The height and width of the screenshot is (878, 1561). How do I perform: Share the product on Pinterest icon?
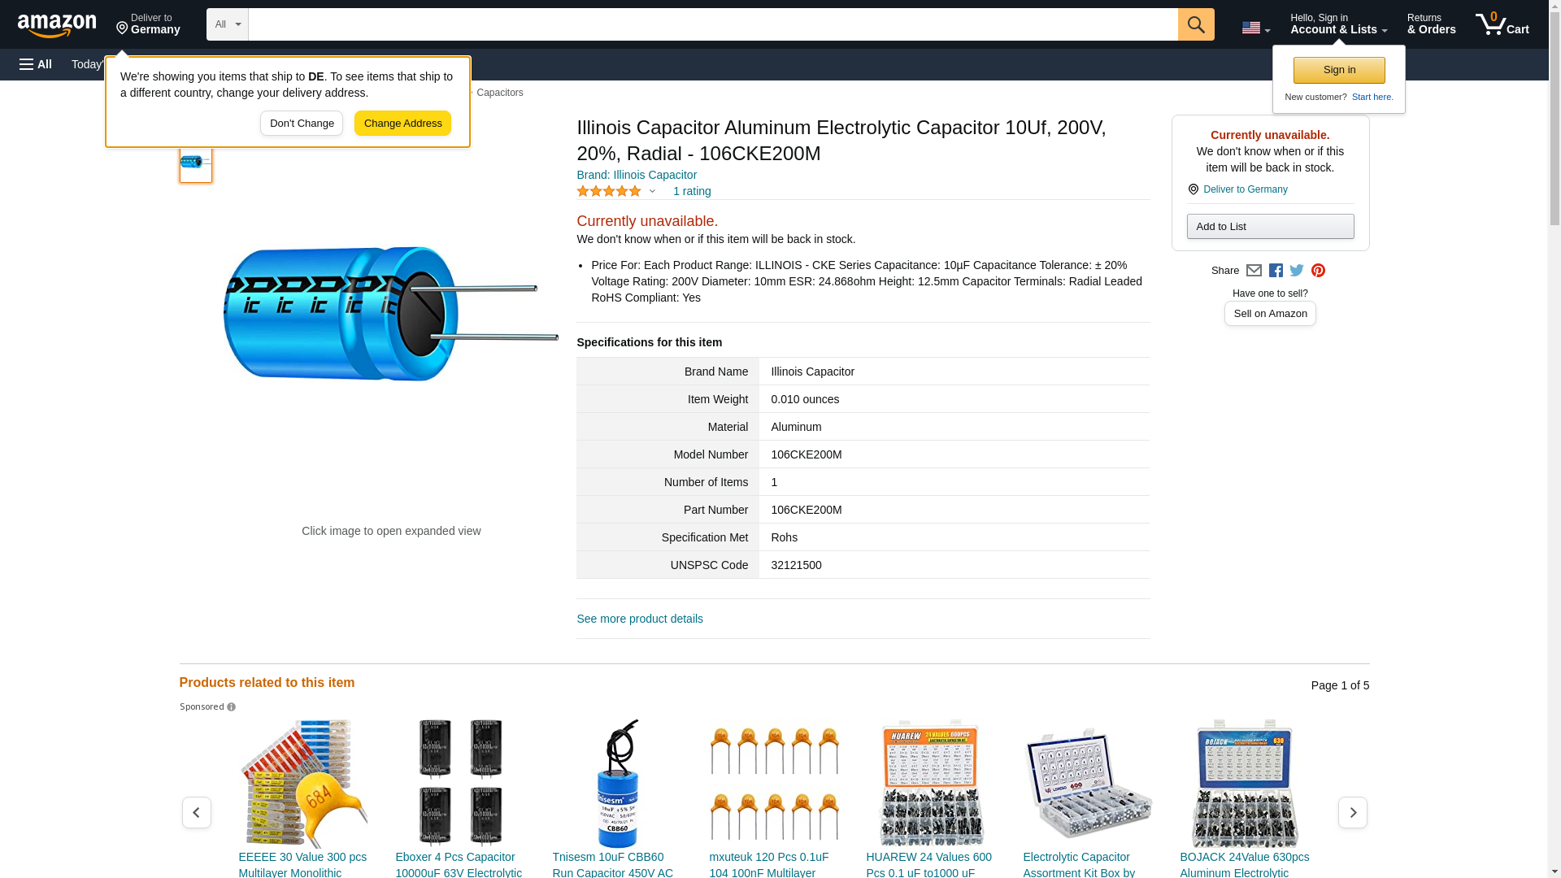1318,271
